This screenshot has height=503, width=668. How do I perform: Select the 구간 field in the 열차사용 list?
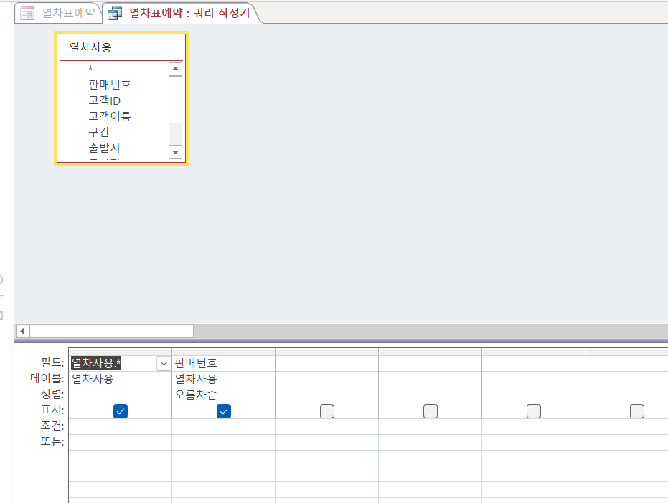pos(99,132)
